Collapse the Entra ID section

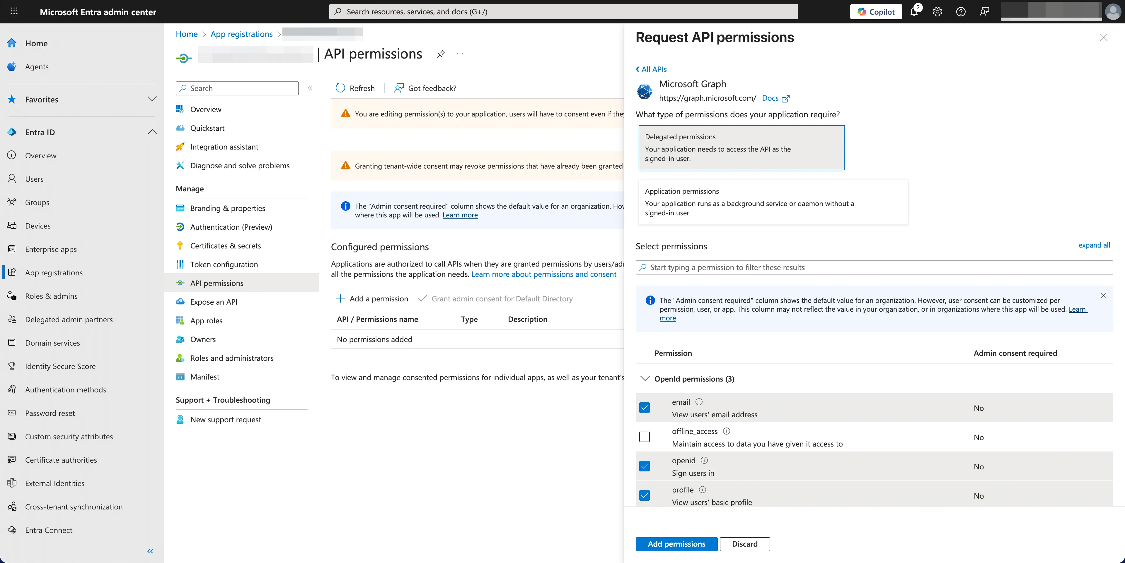[x=152, y=132]
